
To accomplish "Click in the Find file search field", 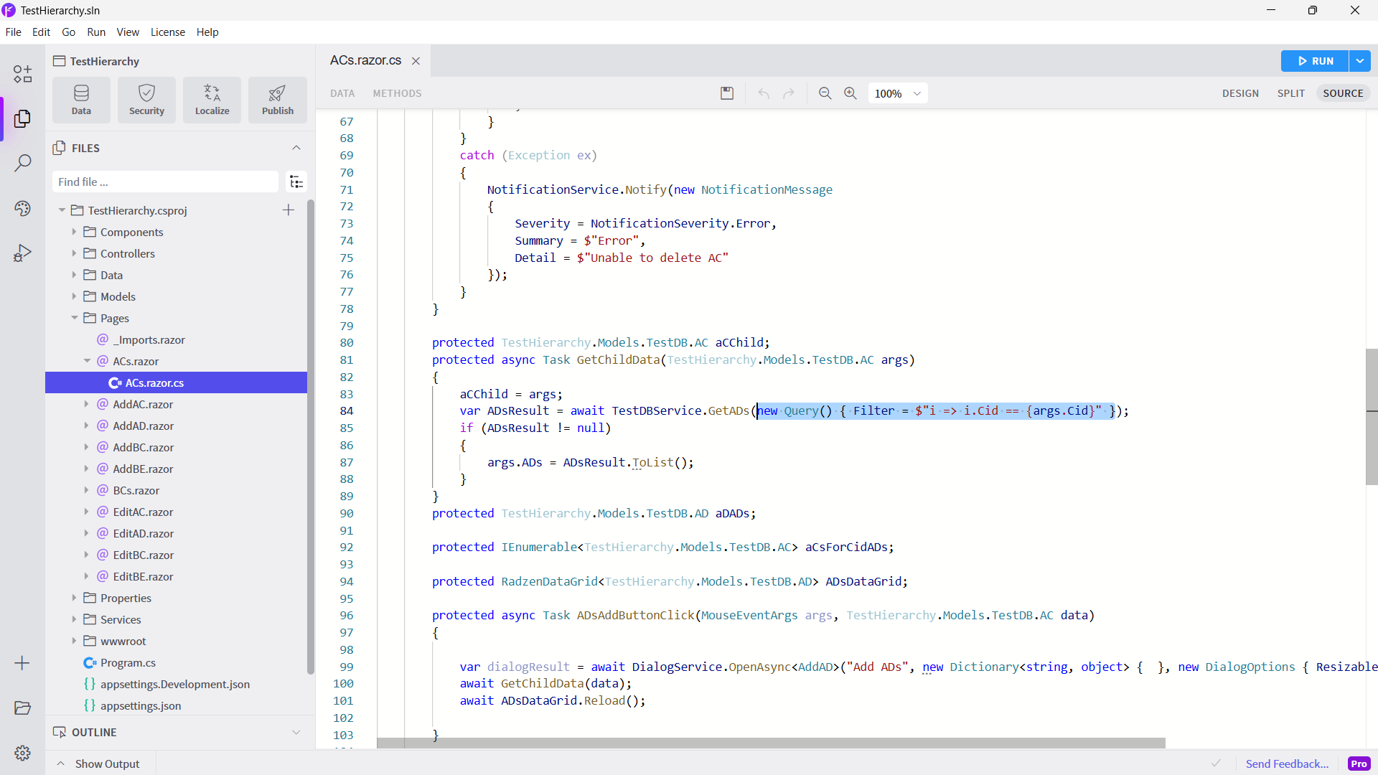I will [x=165, y=182].
